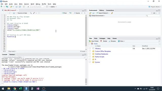The height and width of the screenshot is (91, 162).
Task: Open an existing file via folder icon
Action: (x=11, y=7)
